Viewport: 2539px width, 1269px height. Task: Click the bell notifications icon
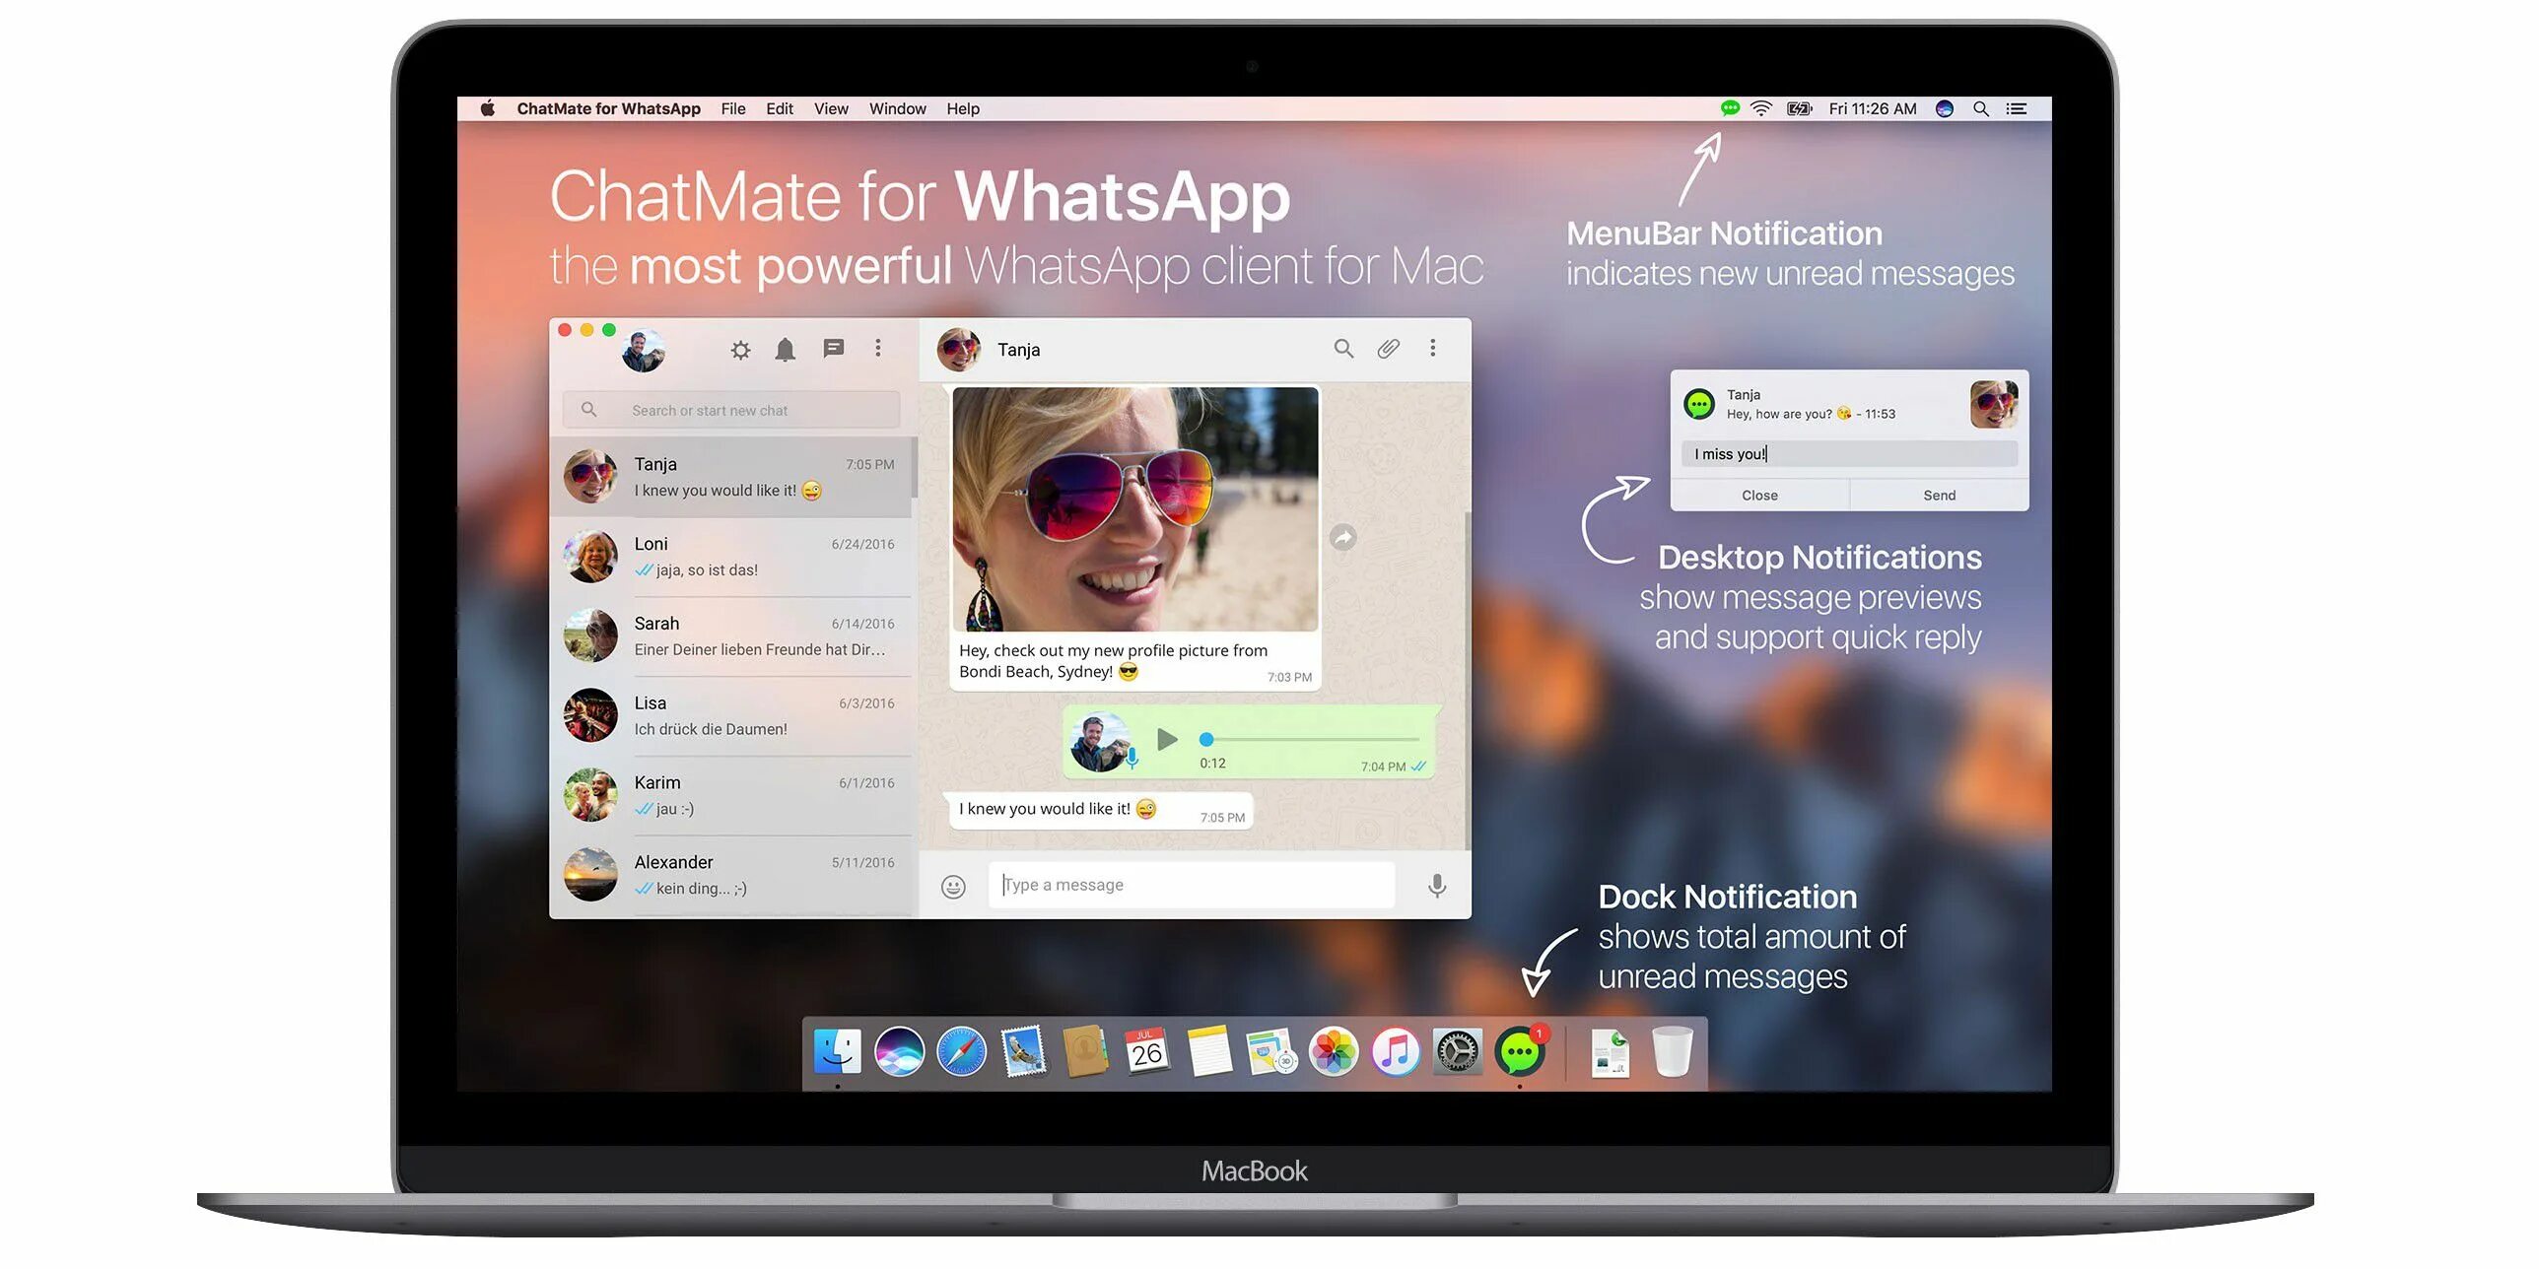785,350
